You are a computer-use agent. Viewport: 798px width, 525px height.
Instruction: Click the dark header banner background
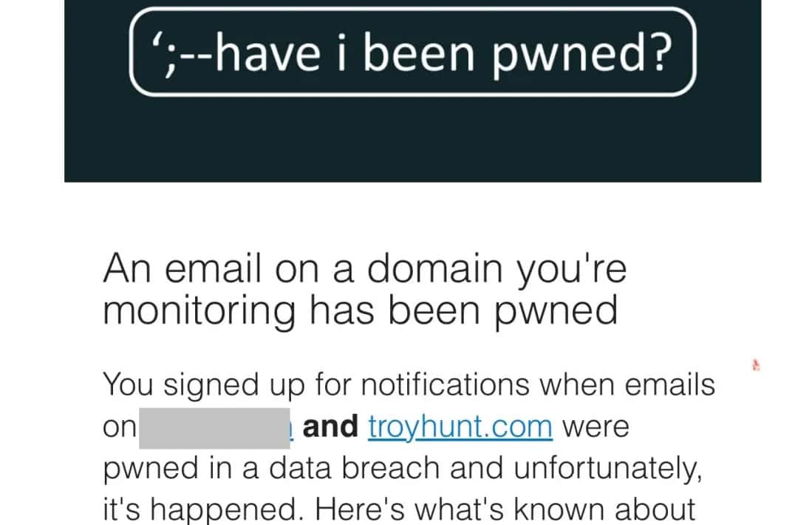(412, 140)
